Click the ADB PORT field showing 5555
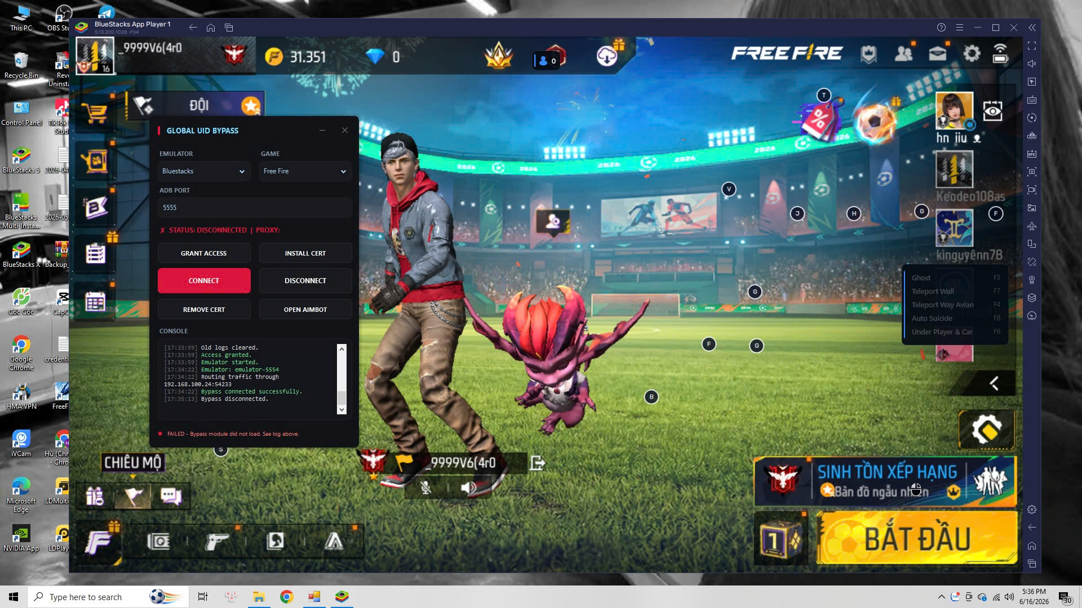1082x608 pixels. pos(255,208)
